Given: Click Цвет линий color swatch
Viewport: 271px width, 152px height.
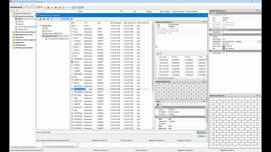Looking at the screenshot, I should (x=224, y=46).
